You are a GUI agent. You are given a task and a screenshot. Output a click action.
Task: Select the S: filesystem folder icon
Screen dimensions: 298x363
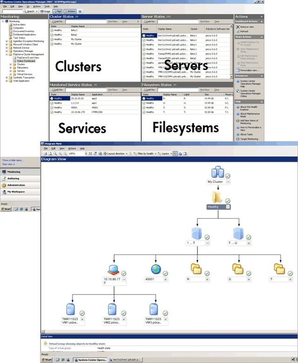click(238, 269)
